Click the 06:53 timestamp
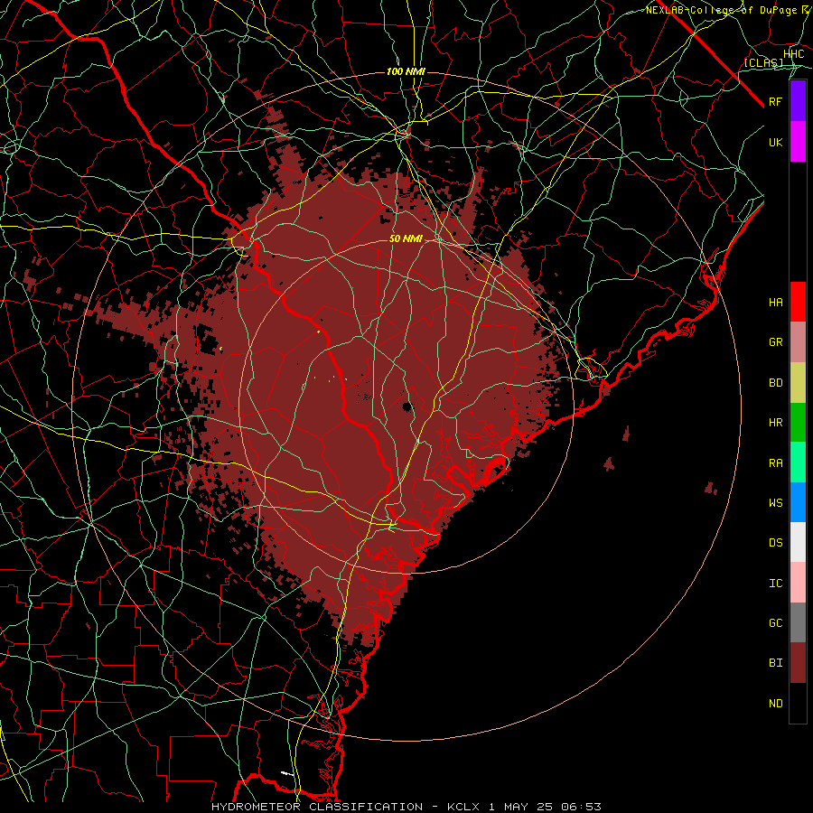 coord(580,807)
